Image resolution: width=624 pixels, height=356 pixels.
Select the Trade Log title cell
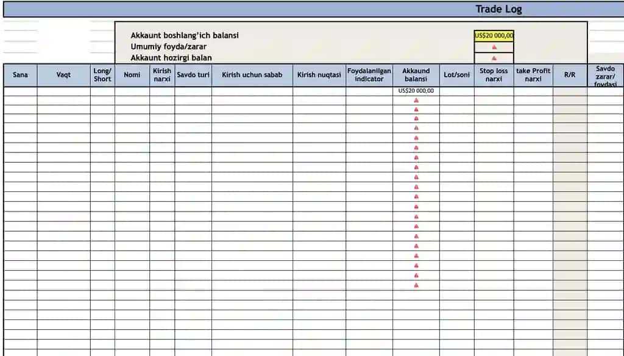(x=314, y=9)
